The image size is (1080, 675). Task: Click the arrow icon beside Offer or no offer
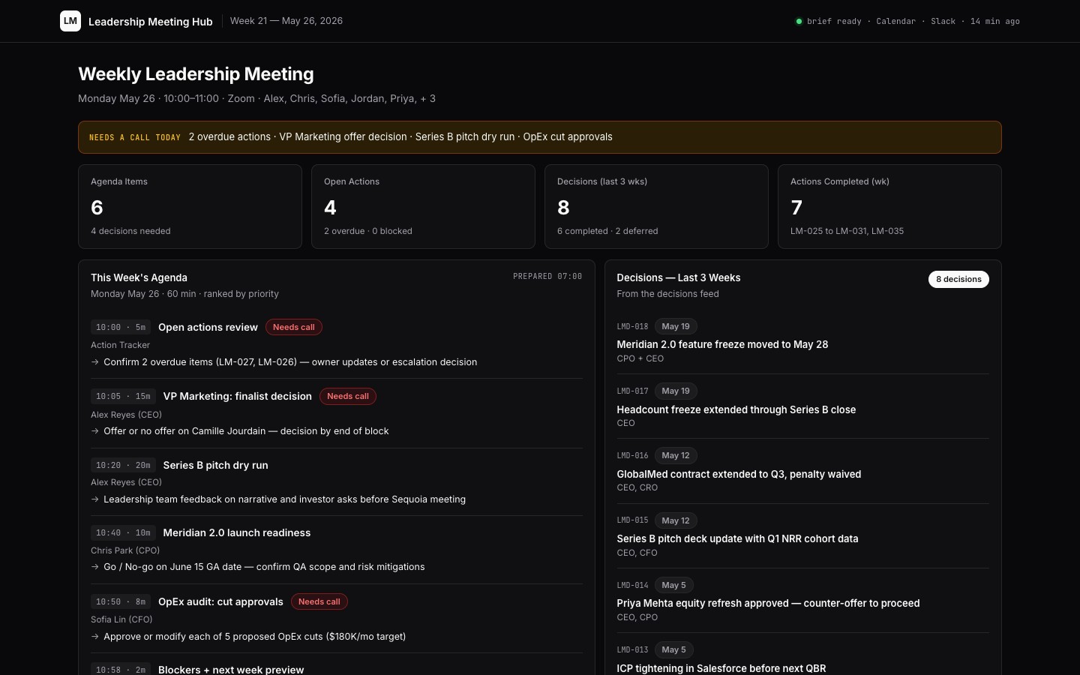tap(95, 431)
